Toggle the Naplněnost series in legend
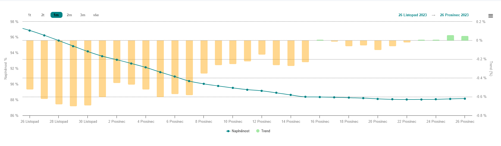 point(240,131)
